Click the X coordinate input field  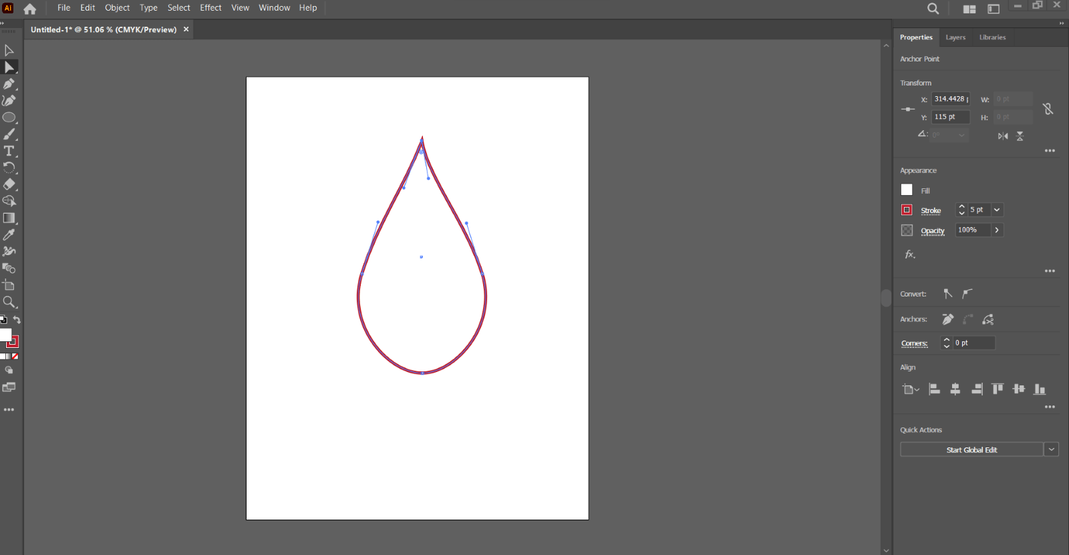pos(951,99)
